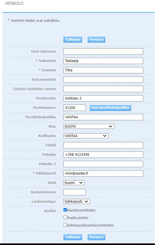Click the Postinumero field showing 01200
The image size is (155, 245).
pyautogui.click(x=74, y=108)
